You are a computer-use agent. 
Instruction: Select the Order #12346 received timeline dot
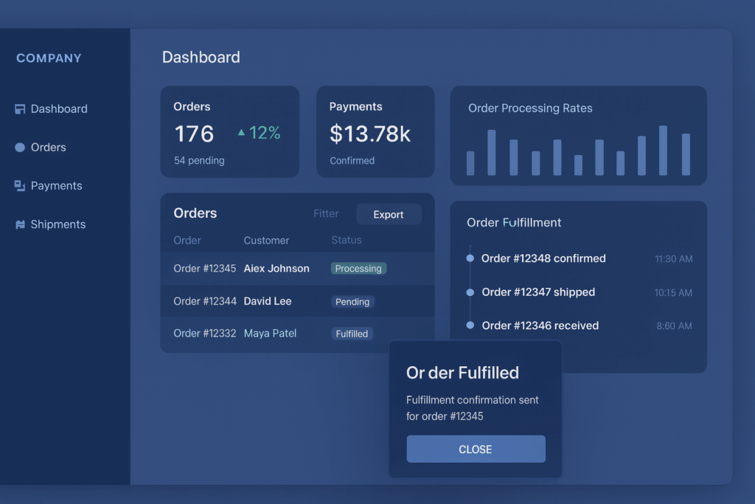[x=470, y=325]
